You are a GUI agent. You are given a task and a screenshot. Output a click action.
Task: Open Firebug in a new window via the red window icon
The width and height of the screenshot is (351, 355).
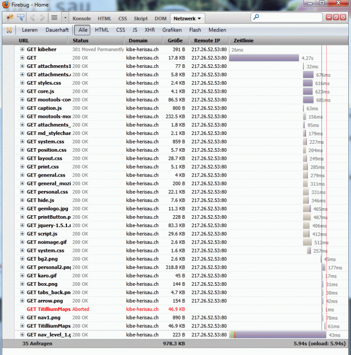click(336, 17)
